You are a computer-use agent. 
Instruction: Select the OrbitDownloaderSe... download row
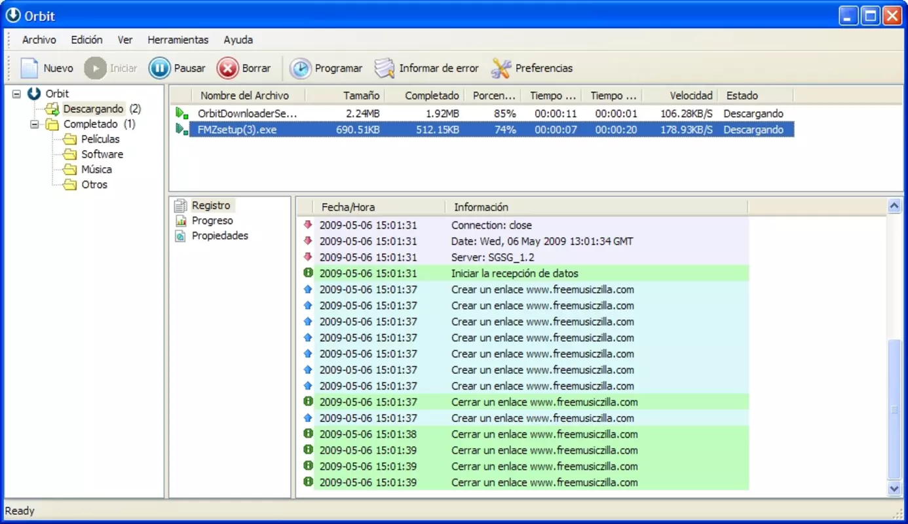tap(483, 113)
